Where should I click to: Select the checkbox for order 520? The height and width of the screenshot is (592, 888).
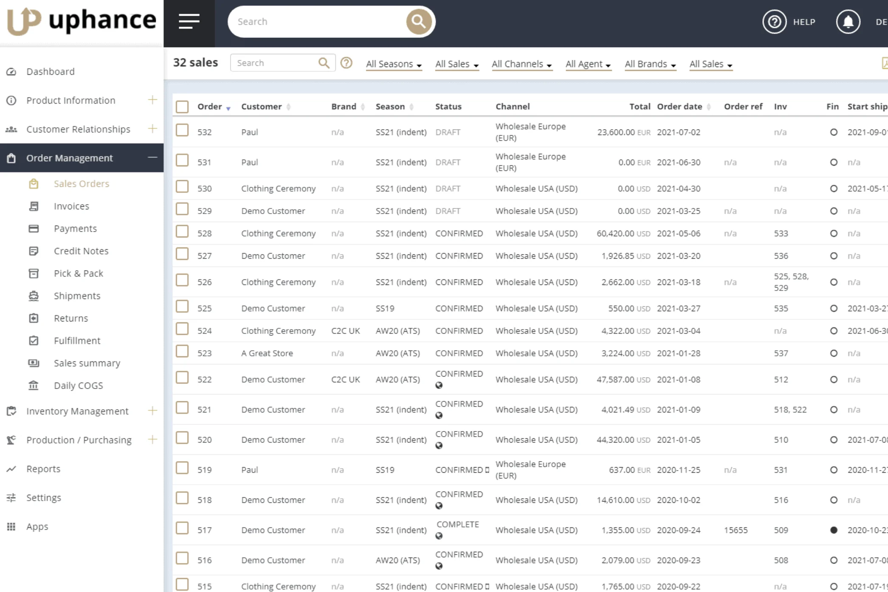pos(182,437)
